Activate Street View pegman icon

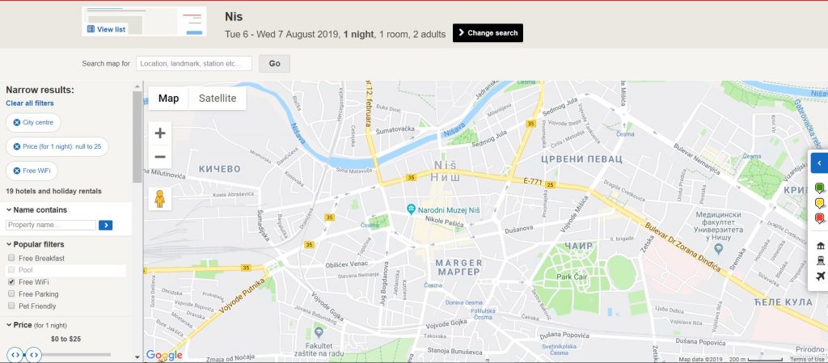point(160,199)
